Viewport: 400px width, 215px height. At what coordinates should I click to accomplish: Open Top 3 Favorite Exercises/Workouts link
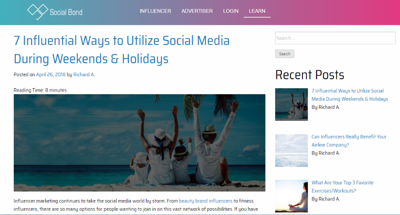342,186
